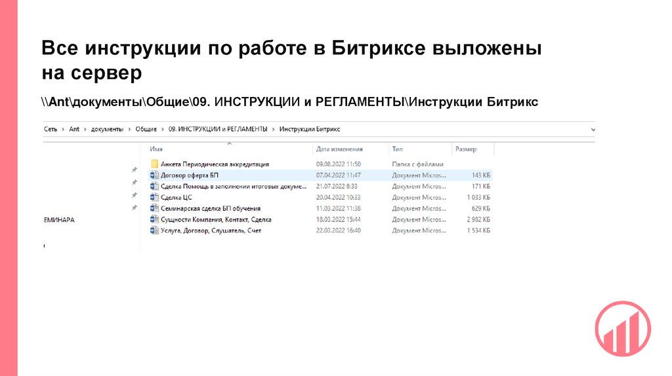Open the Анкета Периодическая аккредитация folder icon
This screenshot has width=672, height=376.
coord(155,164)
